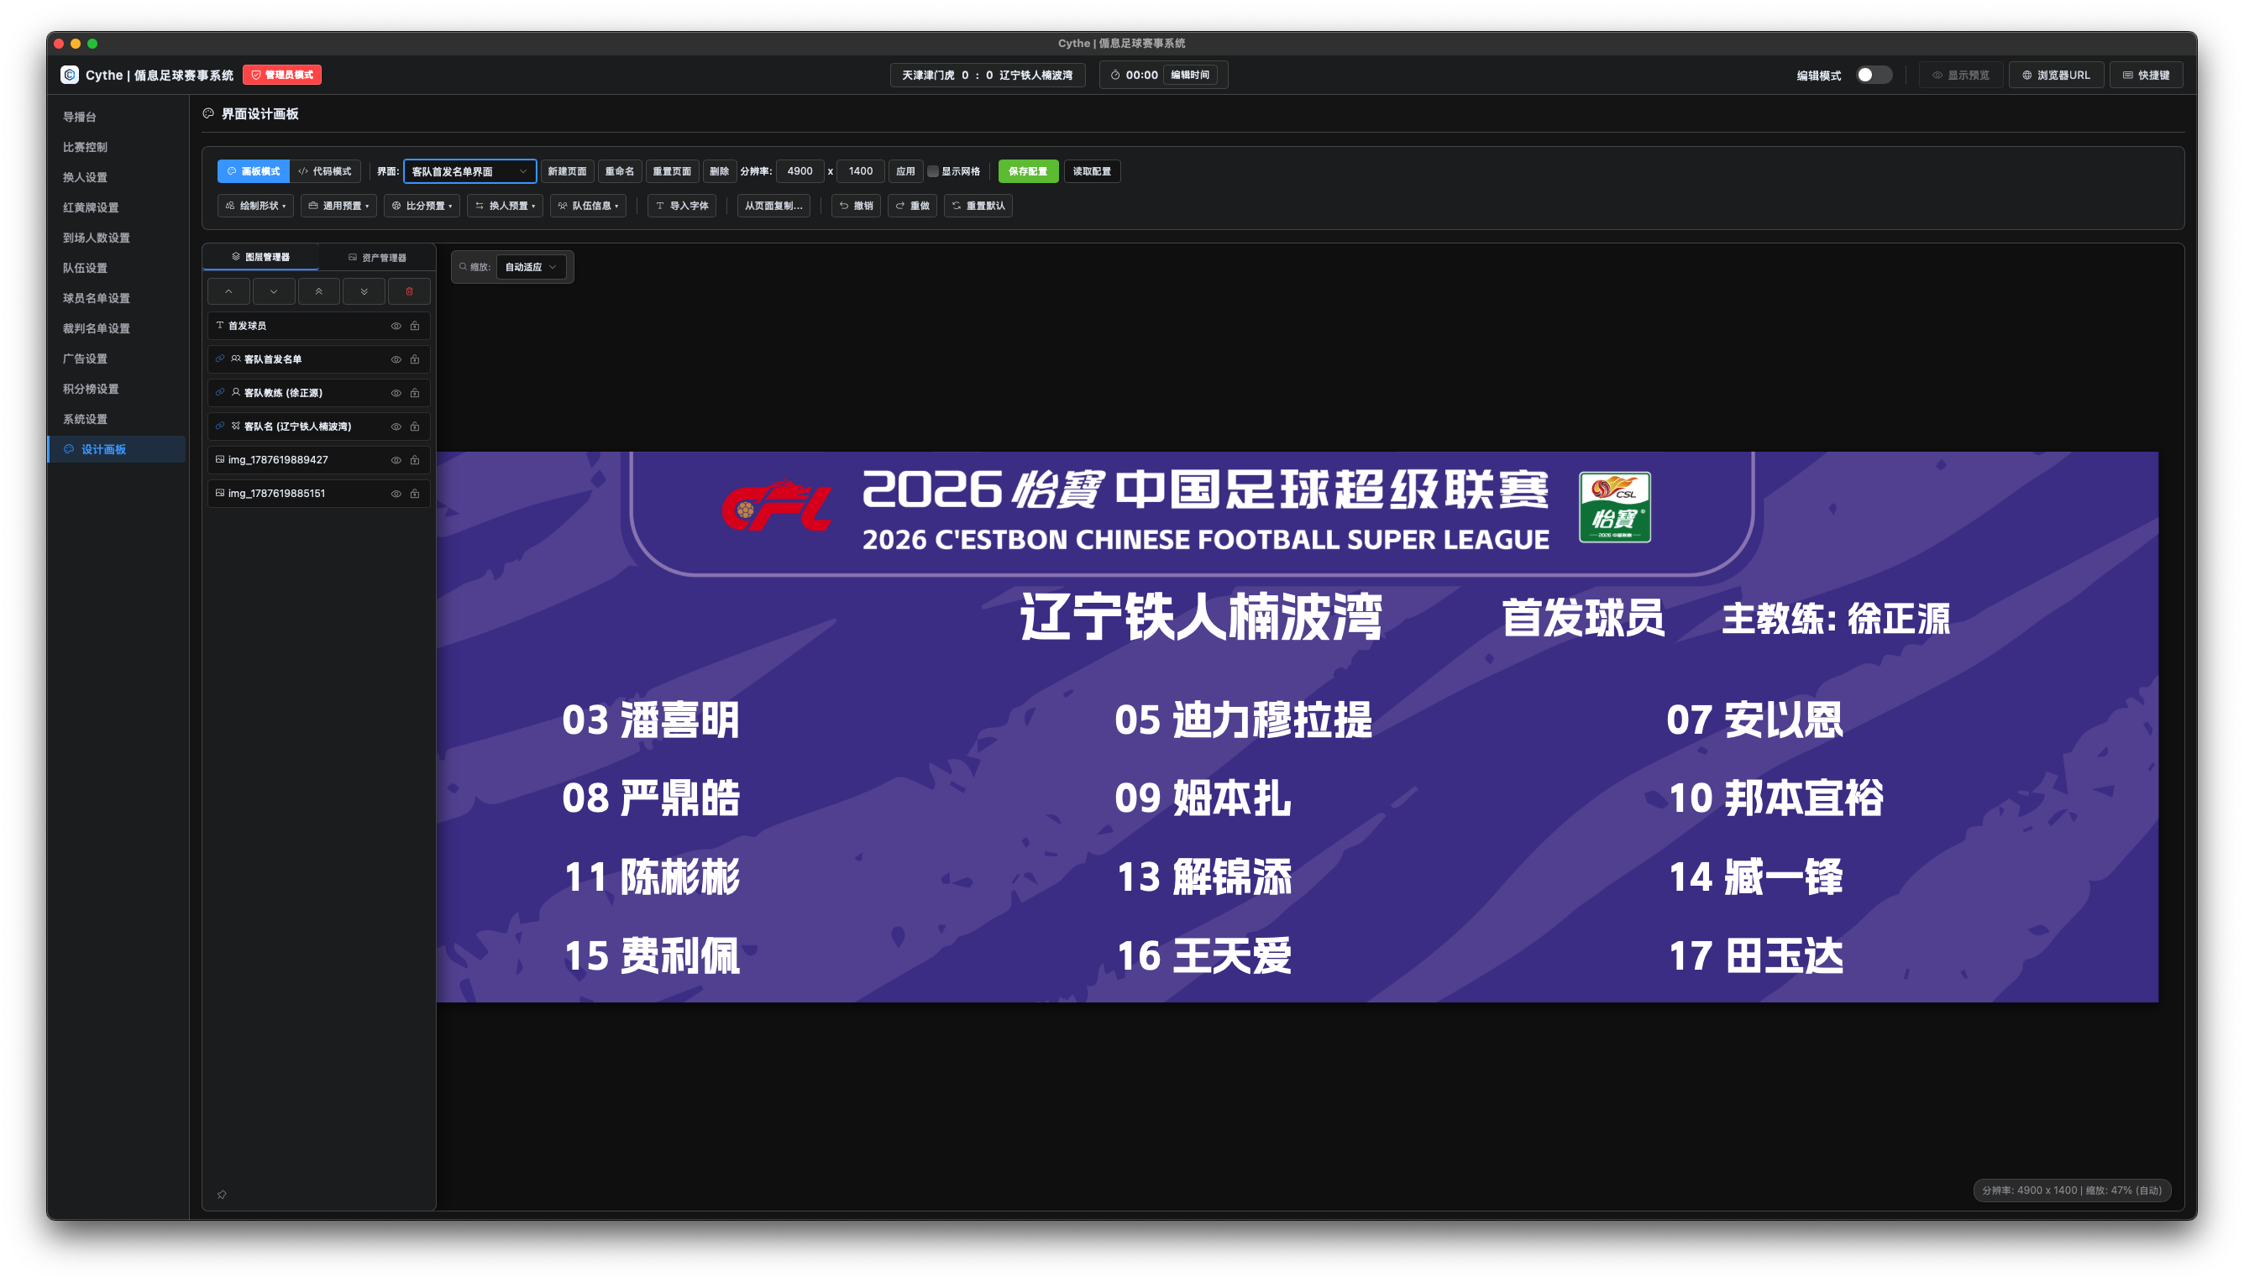
Task: Expand the 缩放 自动适应 dropdown
Action: tap(531, 267)
